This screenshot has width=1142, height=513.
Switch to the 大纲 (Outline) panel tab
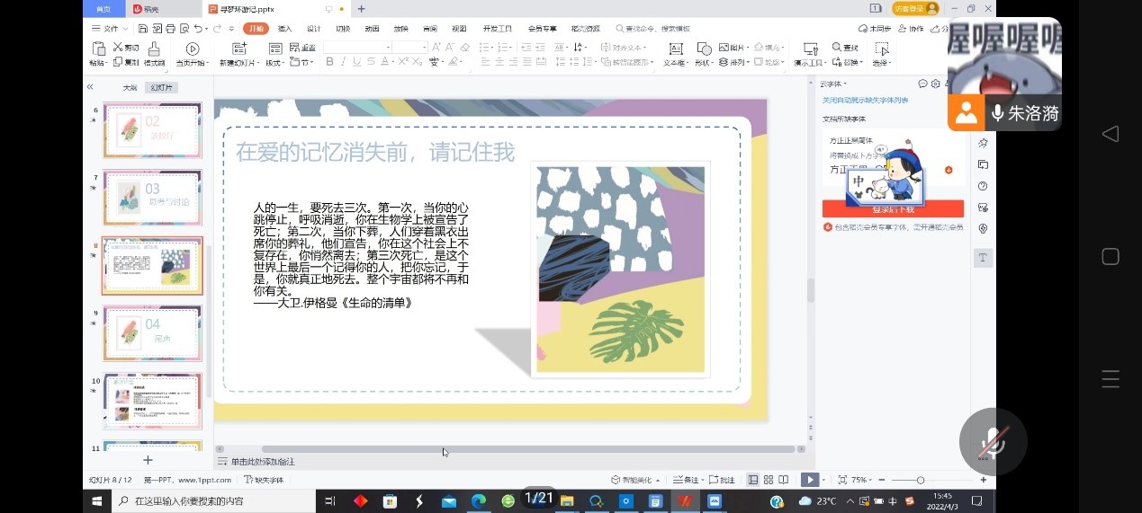130,87
